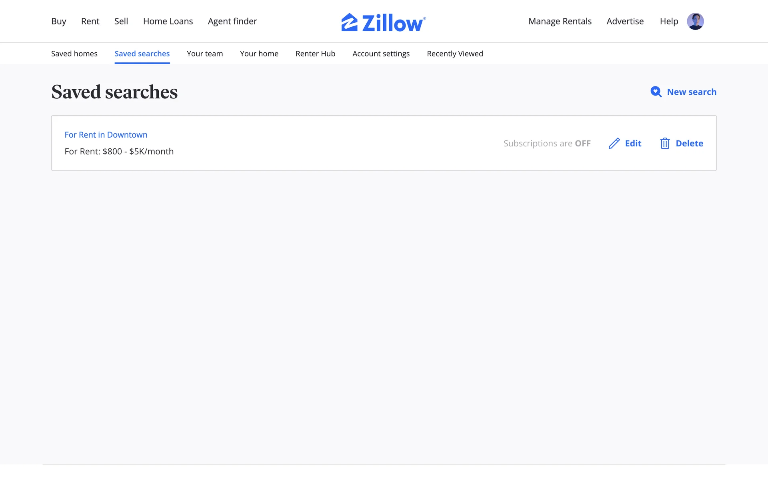Switch to the Your team tab
The width and height of the screenshot is (768, 480).
pos(205,54)
